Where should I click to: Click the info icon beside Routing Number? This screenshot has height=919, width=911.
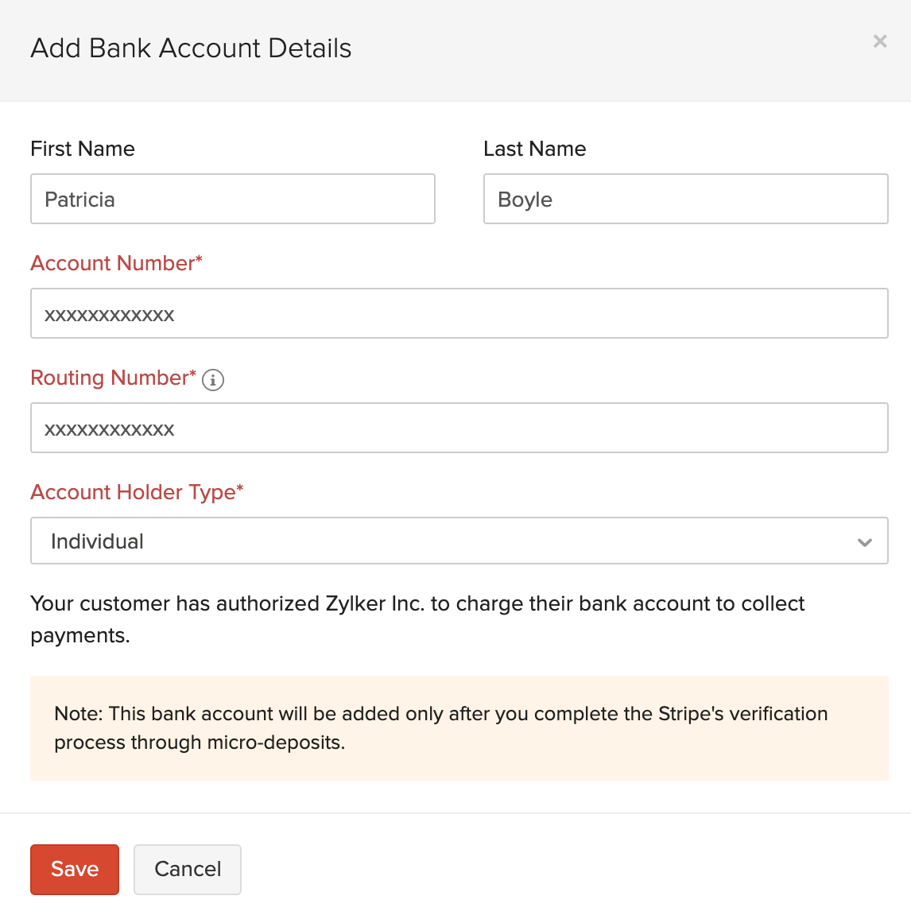212,380
